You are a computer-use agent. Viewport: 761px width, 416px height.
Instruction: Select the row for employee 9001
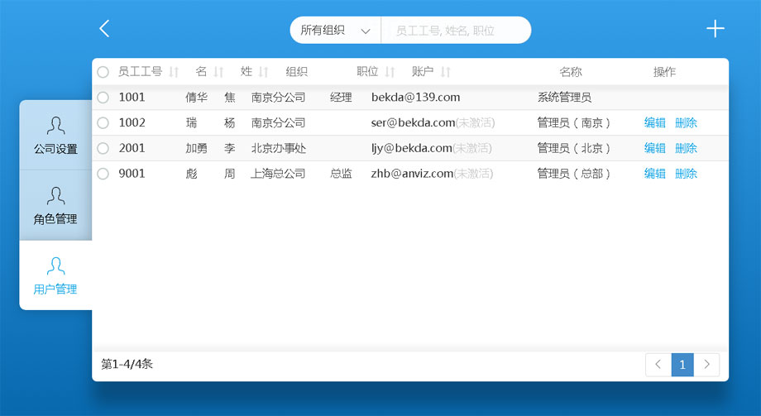[103, 174]
